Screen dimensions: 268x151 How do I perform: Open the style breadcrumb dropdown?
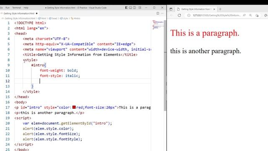64,18
